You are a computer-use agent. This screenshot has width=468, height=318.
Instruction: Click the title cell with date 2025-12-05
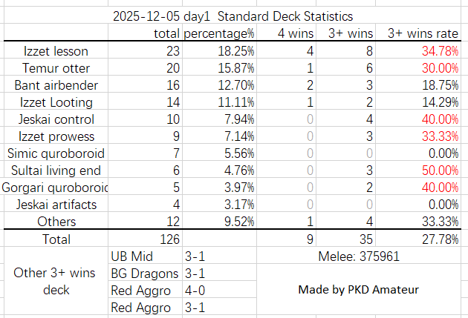[x=233, y=16]
